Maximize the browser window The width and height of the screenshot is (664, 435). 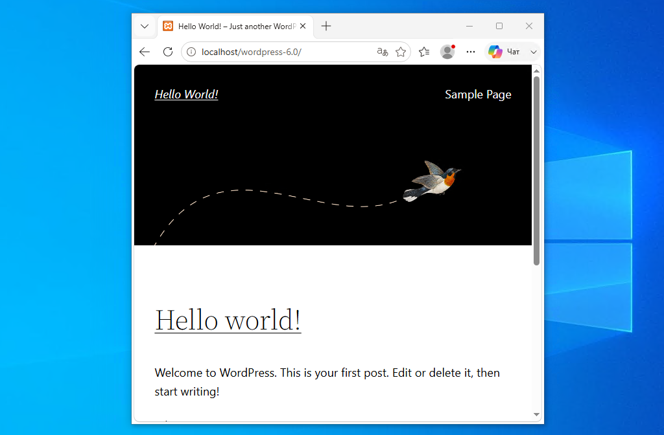tap(499, 26)
